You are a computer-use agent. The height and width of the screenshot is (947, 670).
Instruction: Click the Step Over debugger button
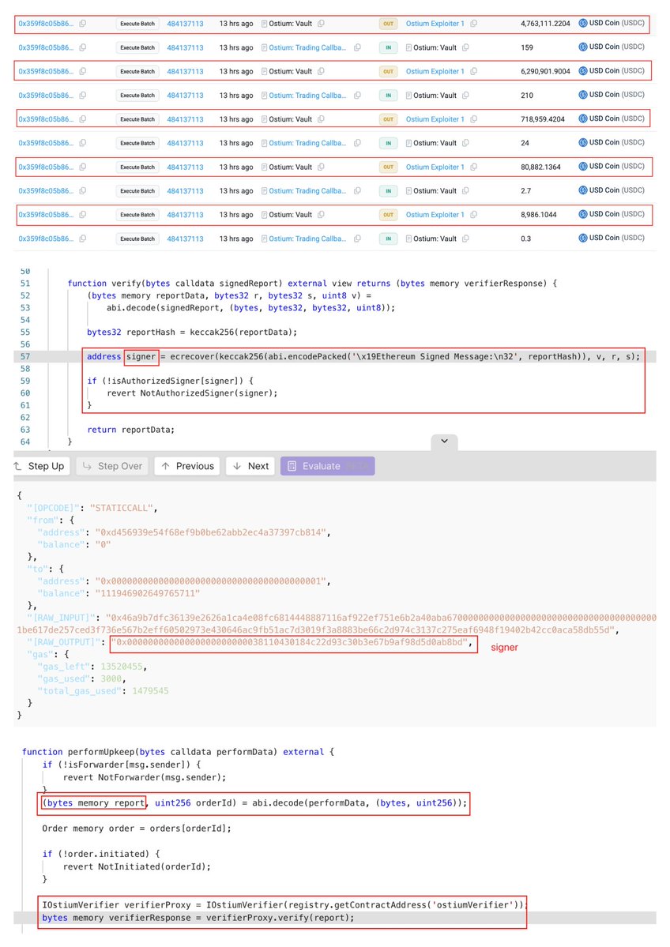[112, 466]
